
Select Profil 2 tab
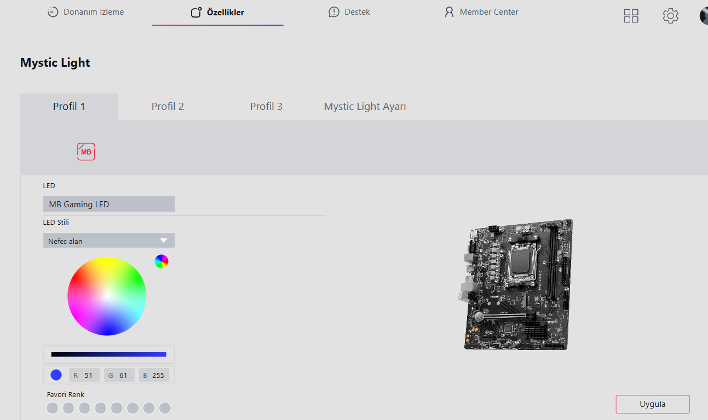click(168, 107)
